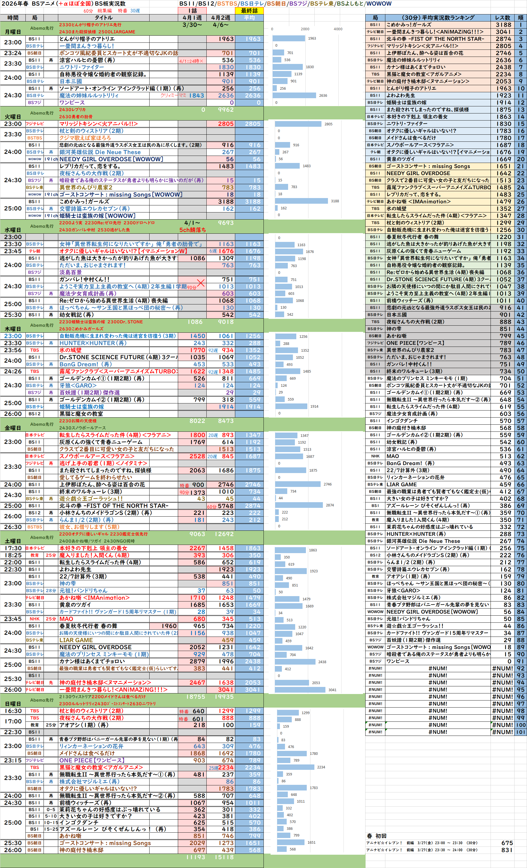Select the 土曜日 day label
This screenshot has height=868, width=527.
[13, 541]
